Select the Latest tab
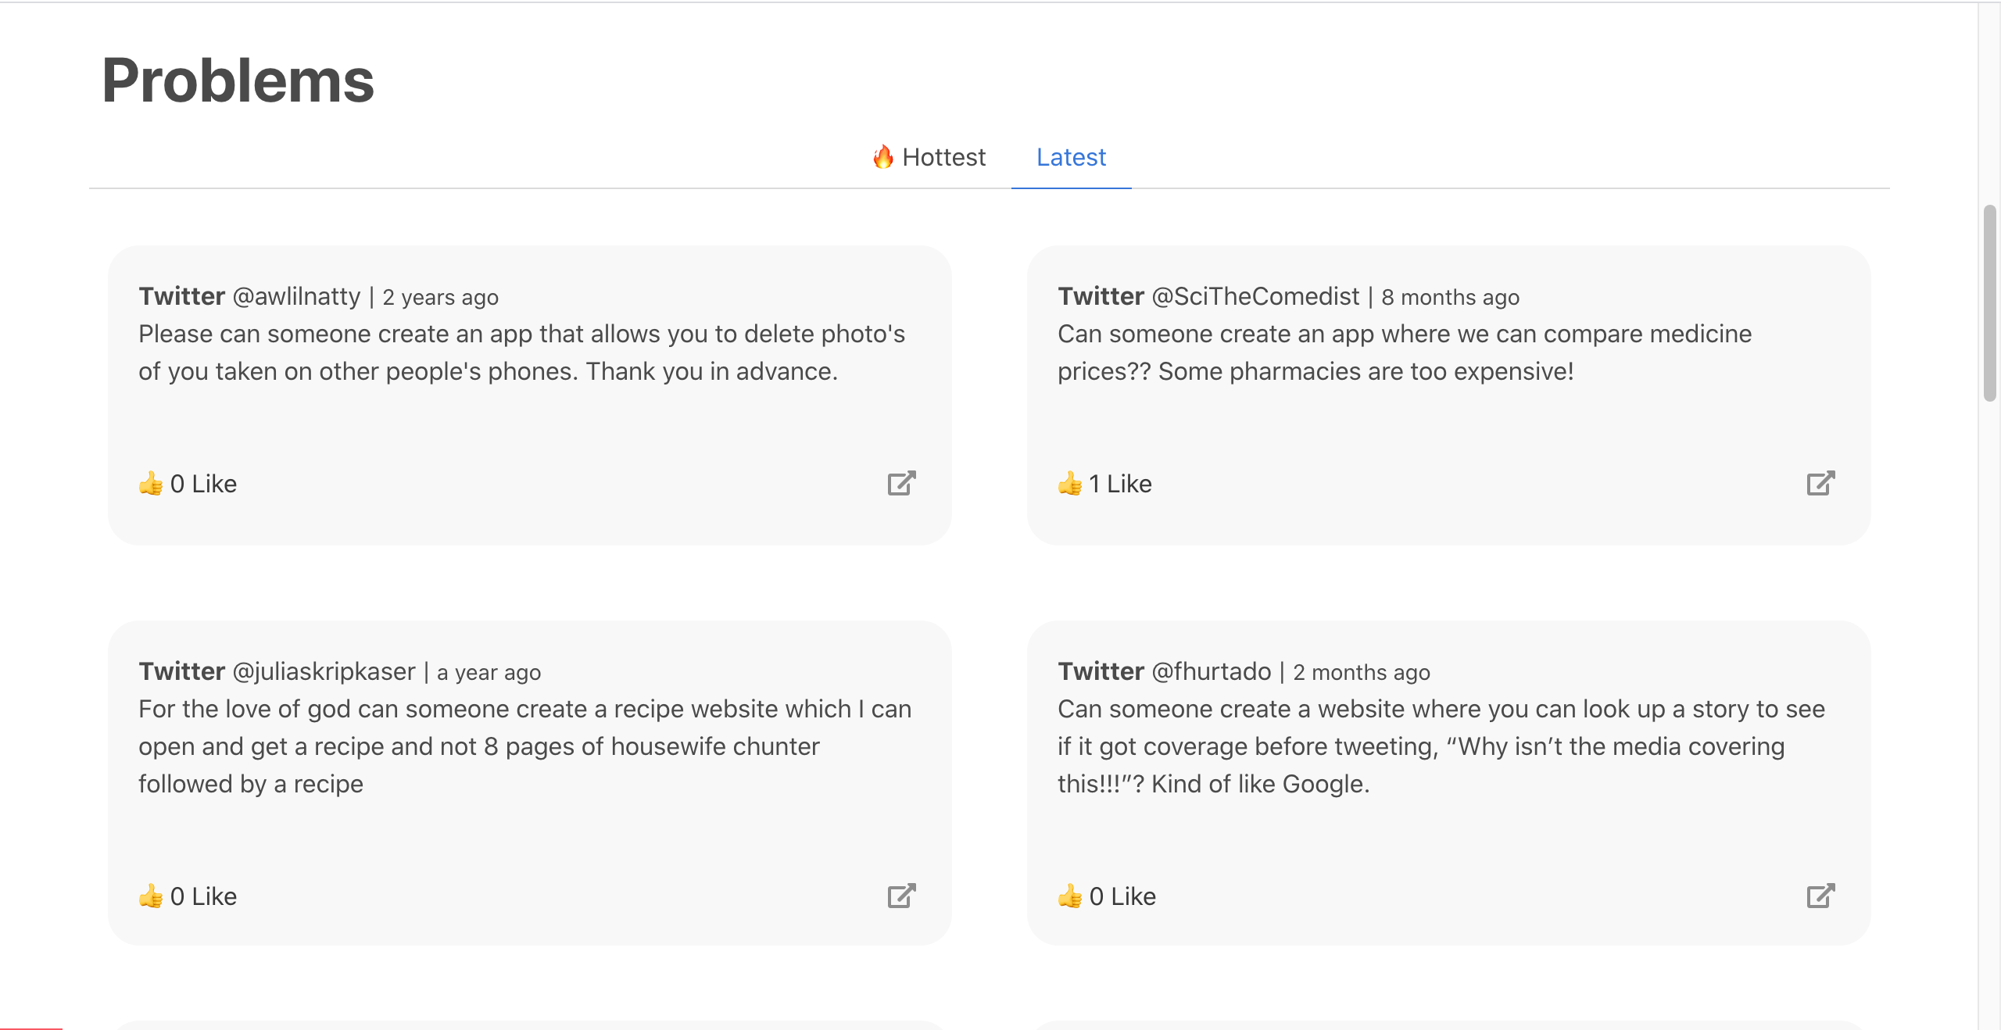The image size is (2001, 1030). tap(1071, 157)
